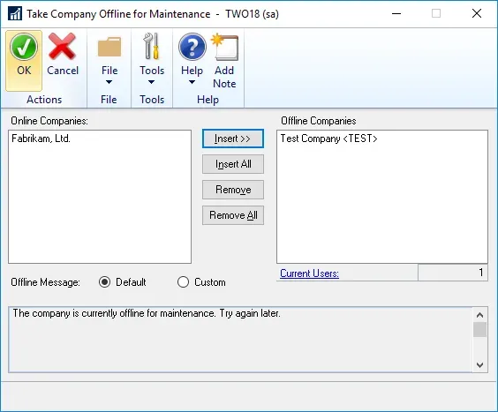Click the Dynamics GP title bar icon
Image resolution: width=498 pixels, height=412 pixels.
coord(15,13)
